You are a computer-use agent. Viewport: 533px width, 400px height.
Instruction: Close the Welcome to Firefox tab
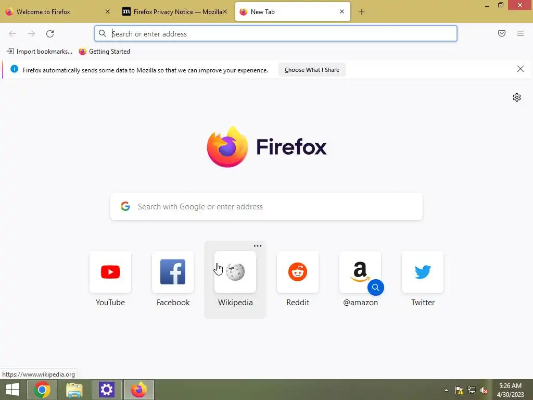coord(107,11)
